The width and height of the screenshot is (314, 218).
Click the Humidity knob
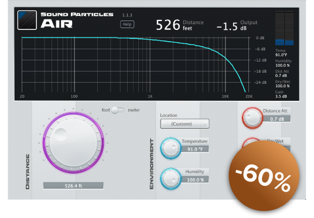[170, 179]
